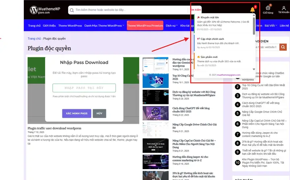This screenshot has width=290, height=180.
Task: Open sidebar Nâng Cấp CapCut Chính Chủ link
Action: (264, 124)
